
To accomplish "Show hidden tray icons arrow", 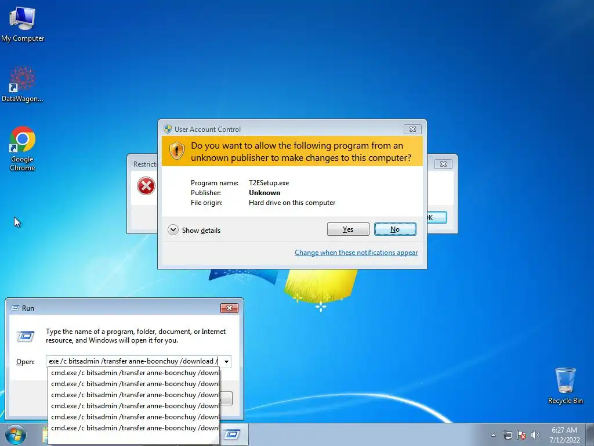I will point(493,435).
